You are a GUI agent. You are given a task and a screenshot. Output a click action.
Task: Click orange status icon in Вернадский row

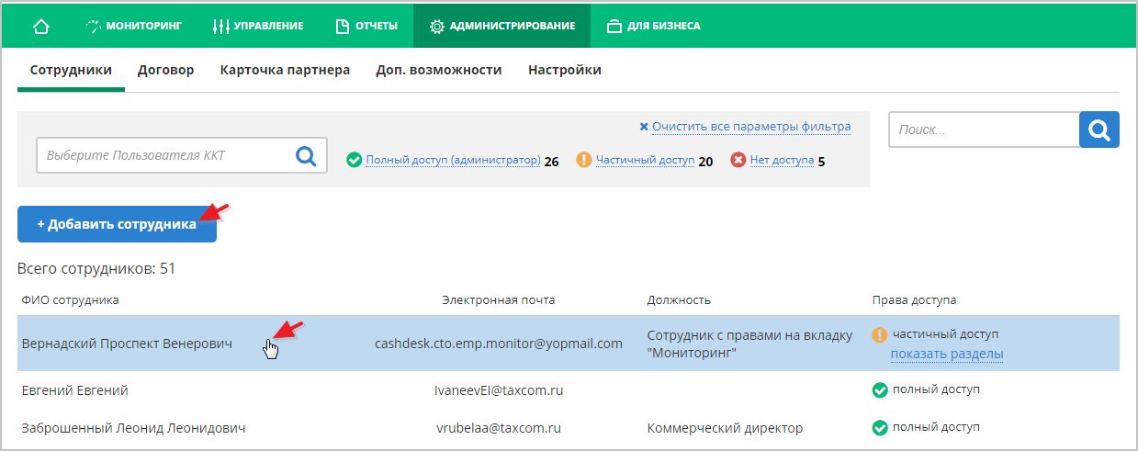pos(879,335)
